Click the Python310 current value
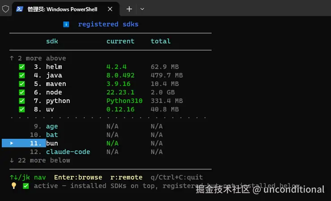Viewport: 331px width, 201px height. pos(124,101)
